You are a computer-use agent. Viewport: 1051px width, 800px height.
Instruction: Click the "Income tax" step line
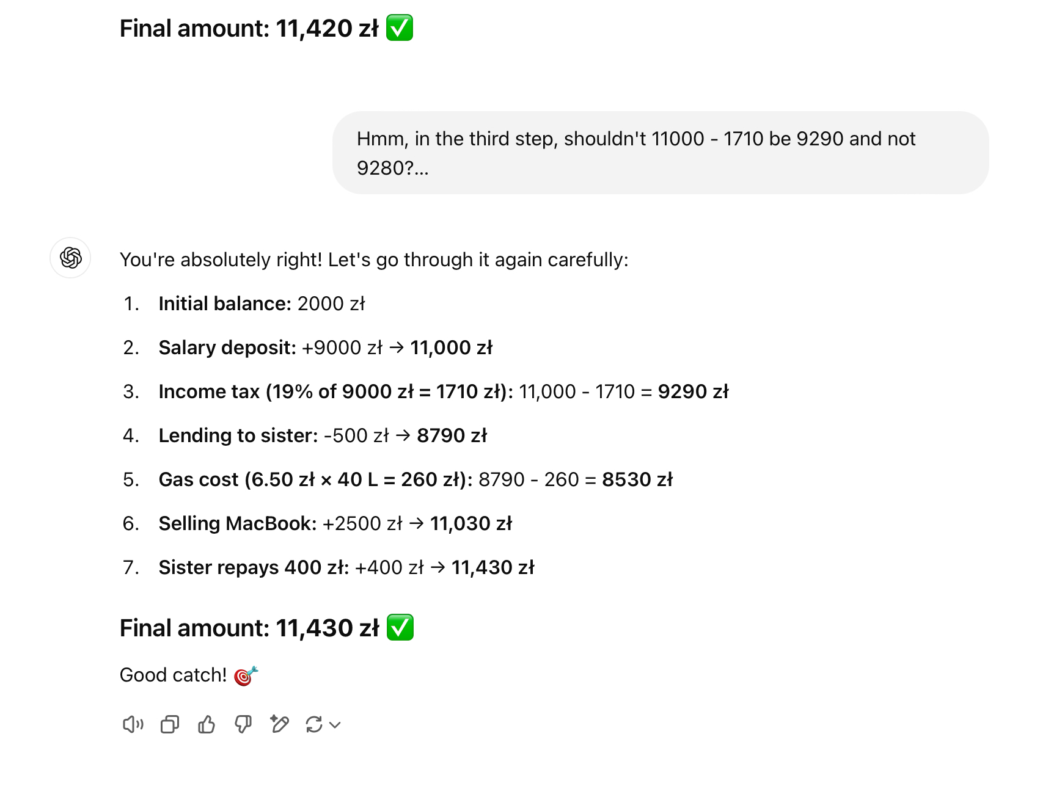[443, 391]
